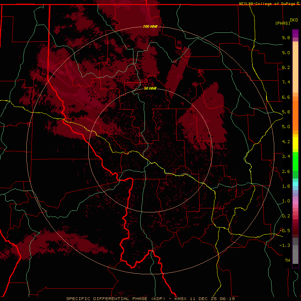Screen dimensions: 301x301
Task: Click the 1.0 scale value
Action: tap(286, 201)
